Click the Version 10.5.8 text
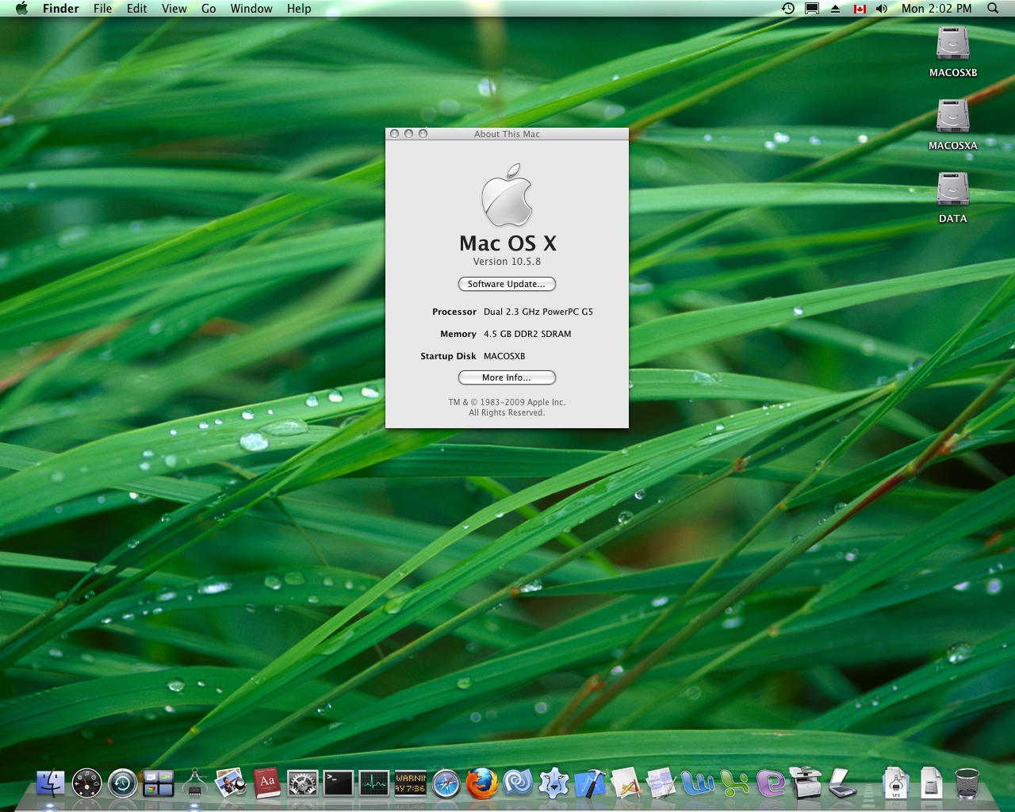 pos(507,262)
